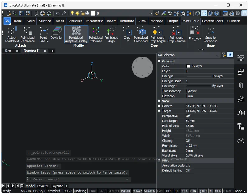Viewport: 249px width, 195px height.
Task: Toggle GRID in status bar
Action: (103, 191)
